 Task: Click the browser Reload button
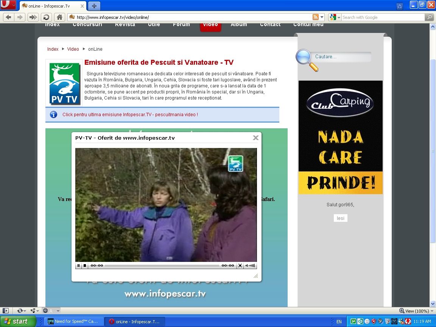coord(46,17)
